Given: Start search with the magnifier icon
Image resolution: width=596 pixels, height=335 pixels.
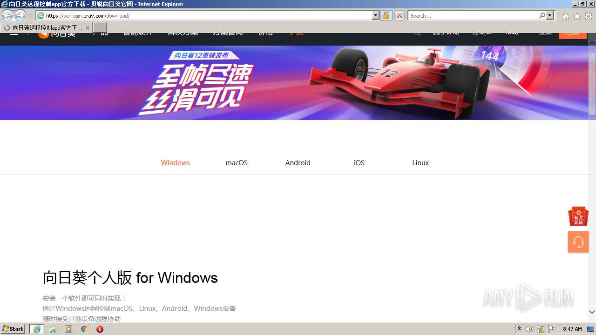Looking at the screenshot, I should tap(542, 15).
